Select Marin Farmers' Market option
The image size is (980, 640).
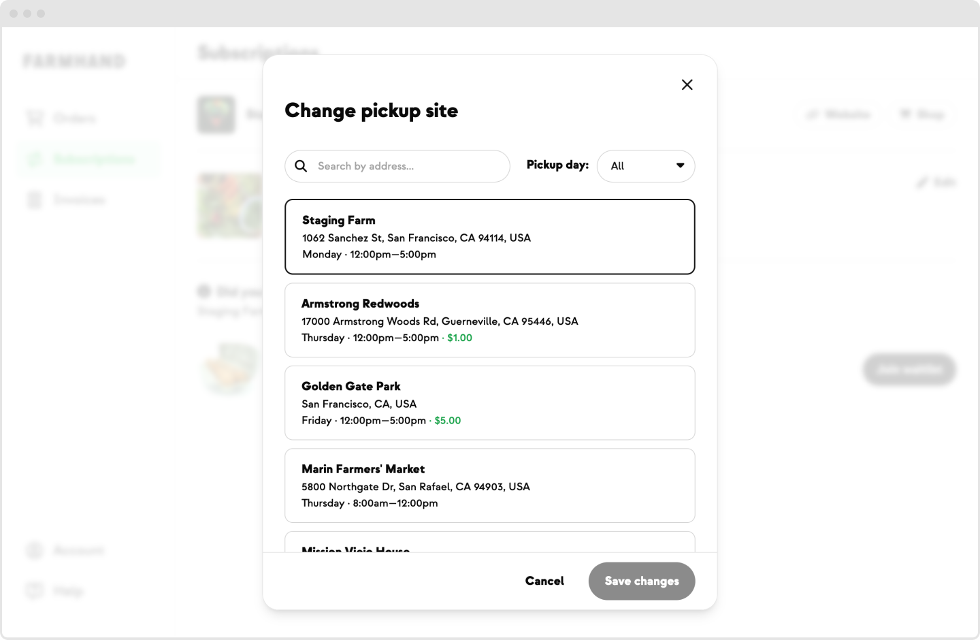click(x=490, y=485)
